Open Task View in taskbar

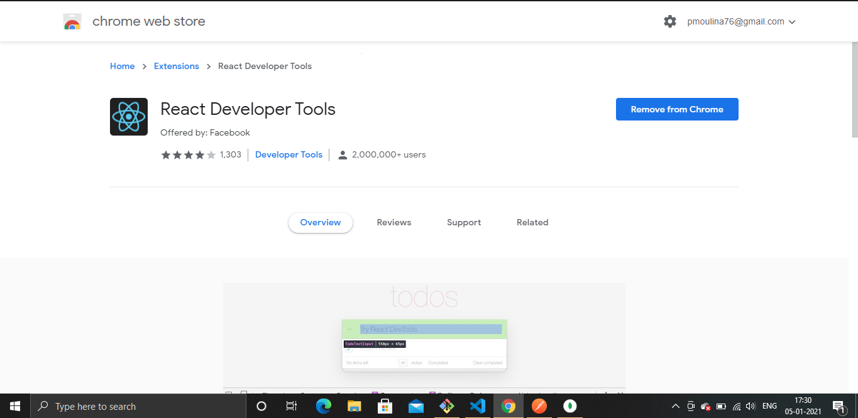[x=292, y=406]
